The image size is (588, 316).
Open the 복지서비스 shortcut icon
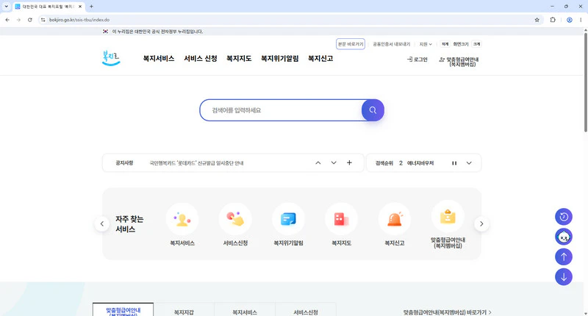pyautogui.click(x=182, y=219)
